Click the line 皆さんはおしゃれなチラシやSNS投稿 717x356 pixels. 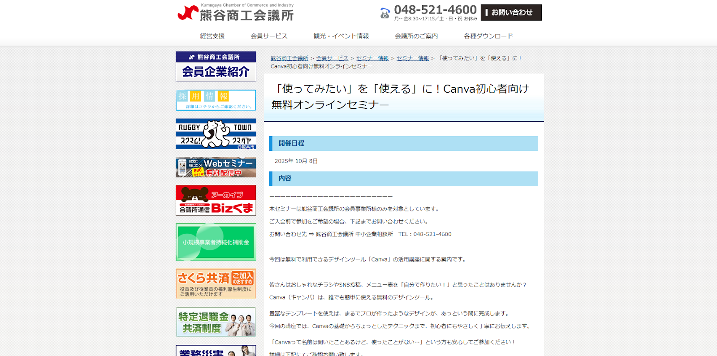coord(398,285)
